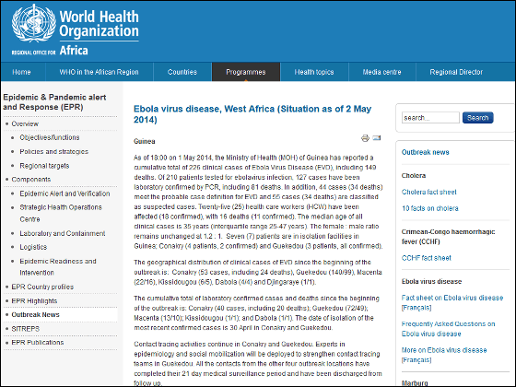Viewport: 516px width, 387px height.
Task: Open 10 facts on cholera link
Action: coord(429,208)
